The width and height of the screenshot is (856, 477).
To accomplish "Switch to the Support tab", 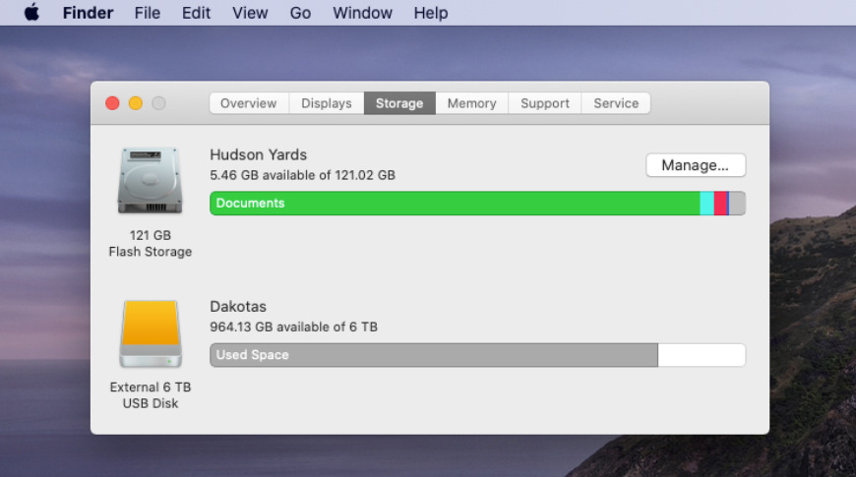I will click(x=545, y=103).
